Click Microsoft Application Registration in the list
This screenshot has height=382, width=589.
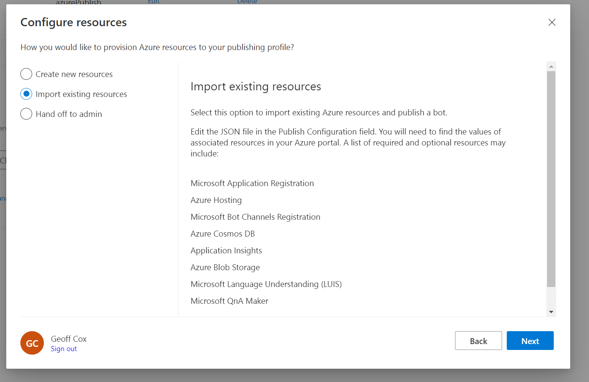(x=252, y=183)
